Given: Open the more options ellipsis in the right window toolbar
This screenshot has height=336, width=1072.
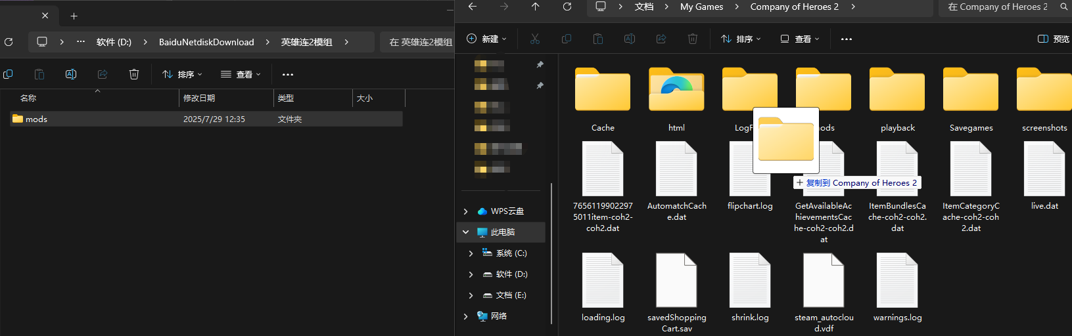Looking at the screenshot, I should [x=847, y=39].
